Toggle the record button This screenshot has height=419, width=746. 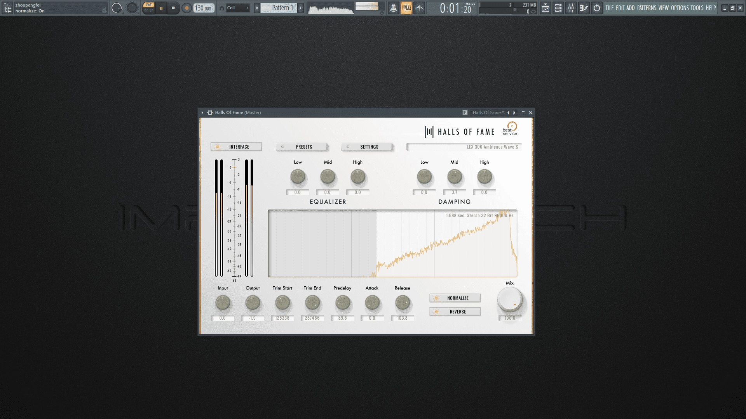[186, 8]
